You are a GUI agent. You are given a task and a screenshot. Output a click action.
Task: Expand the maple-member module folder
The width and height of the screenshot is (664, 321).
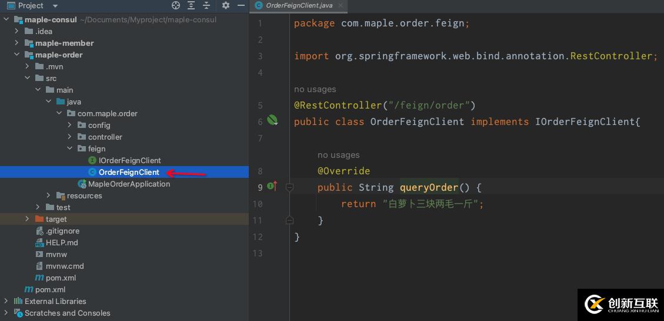click(17, 43)
